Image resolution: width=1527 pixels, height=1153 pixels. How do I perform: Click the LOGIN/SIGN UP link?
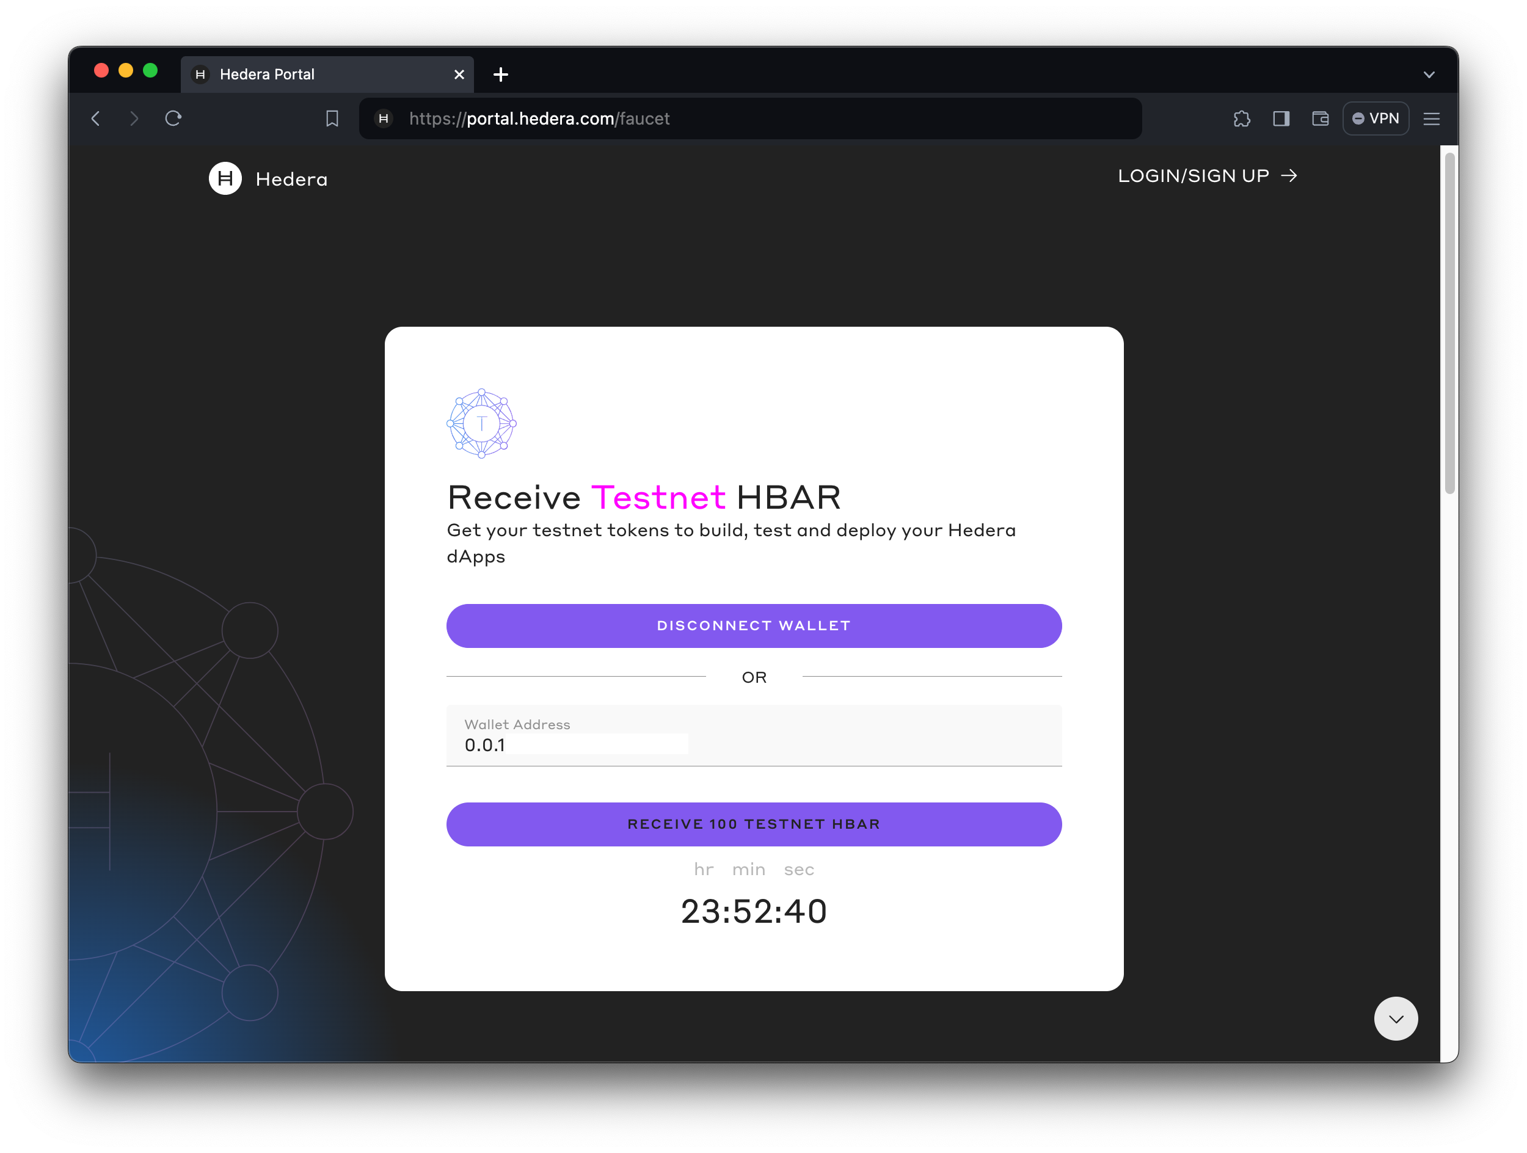click(1207, 176)
